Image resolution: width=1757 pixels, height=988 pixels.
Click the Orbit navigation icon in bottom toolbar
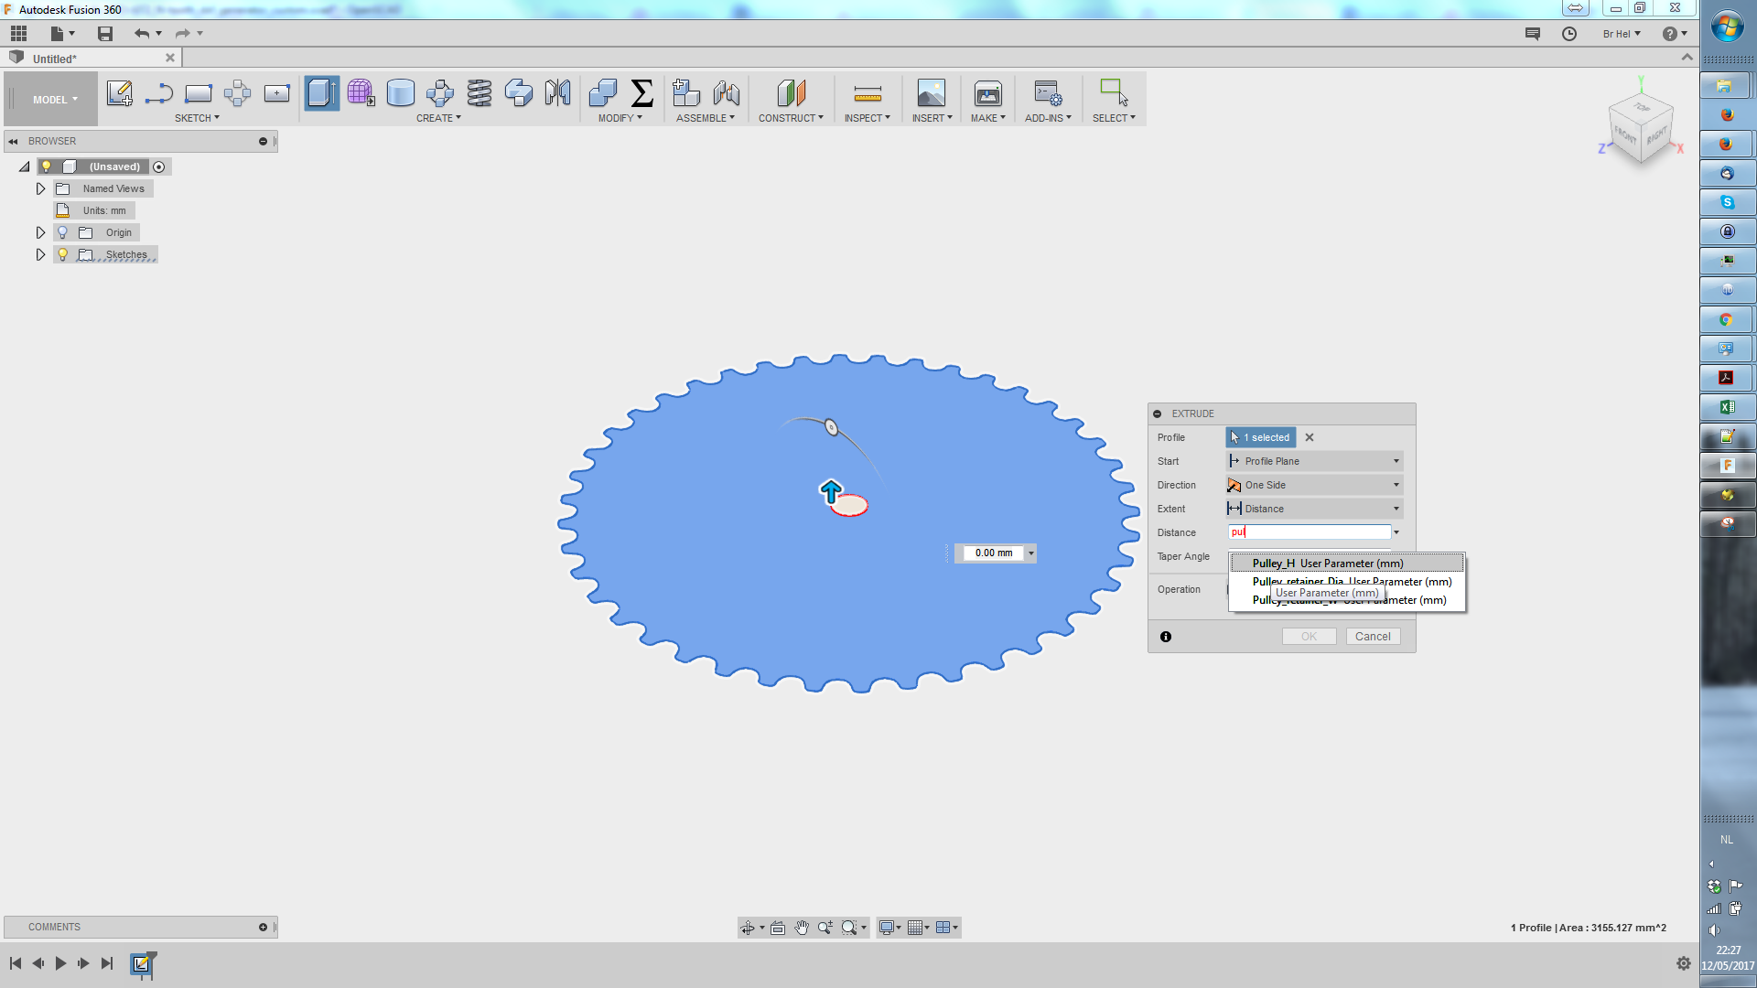coord(748,928)
